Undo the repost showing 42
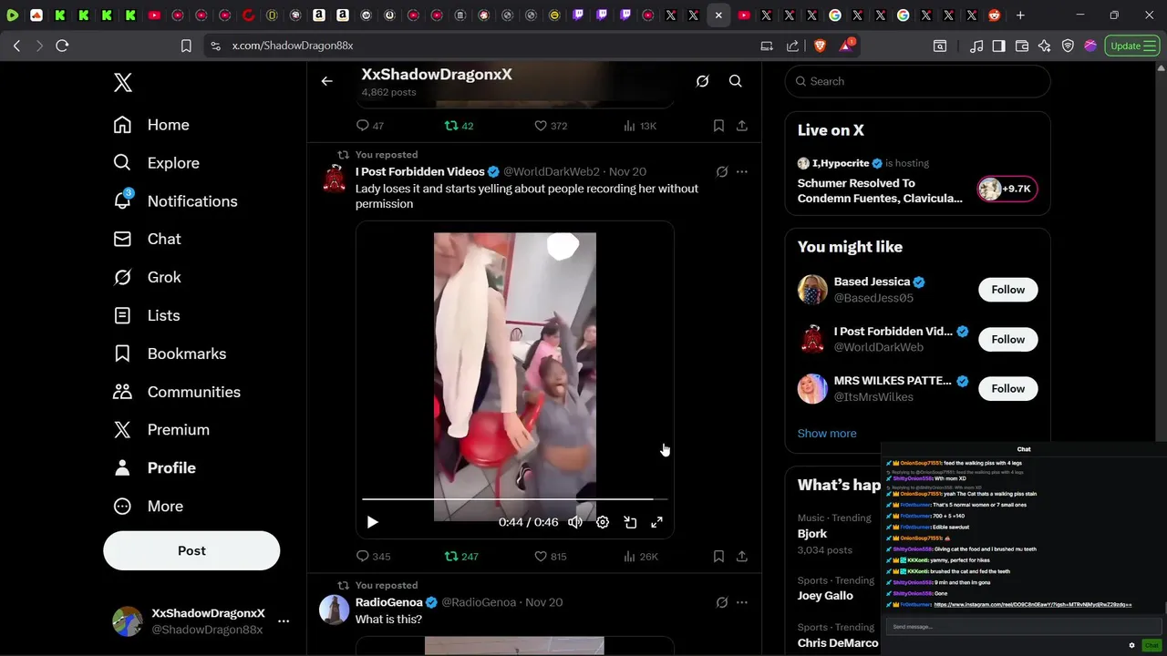Screen dimensions: 1167x656 point(459,126)
